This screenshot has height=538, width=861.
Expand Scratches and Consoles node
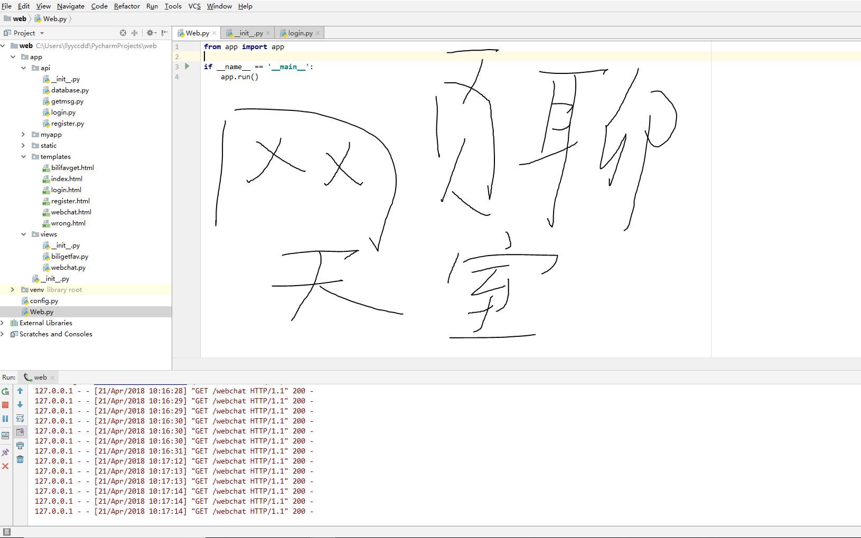coord(3,334)
